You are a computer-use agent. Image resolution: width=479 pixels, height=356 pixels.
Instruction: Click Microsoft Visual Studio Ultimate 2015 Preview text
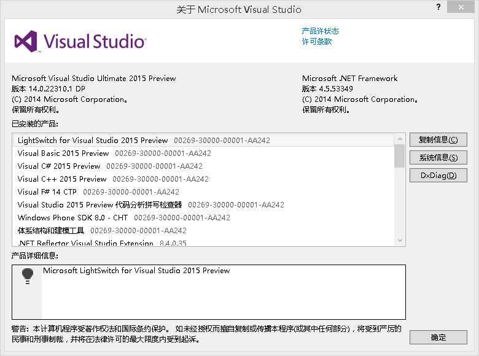pyautogui.click(x=94, y=78)
